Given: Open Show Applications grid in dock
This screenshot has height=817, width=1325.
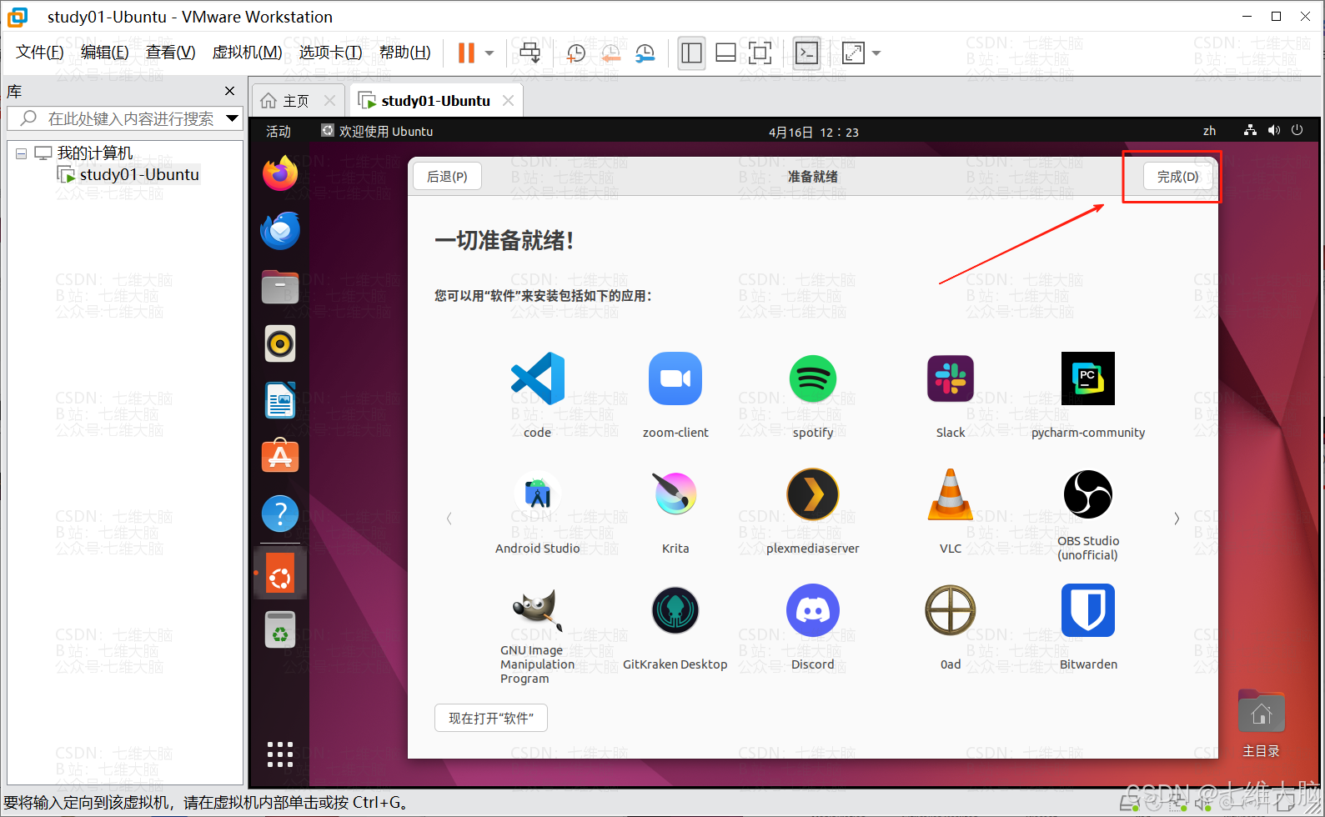Looking at the screenshot, I should (280, 754).
